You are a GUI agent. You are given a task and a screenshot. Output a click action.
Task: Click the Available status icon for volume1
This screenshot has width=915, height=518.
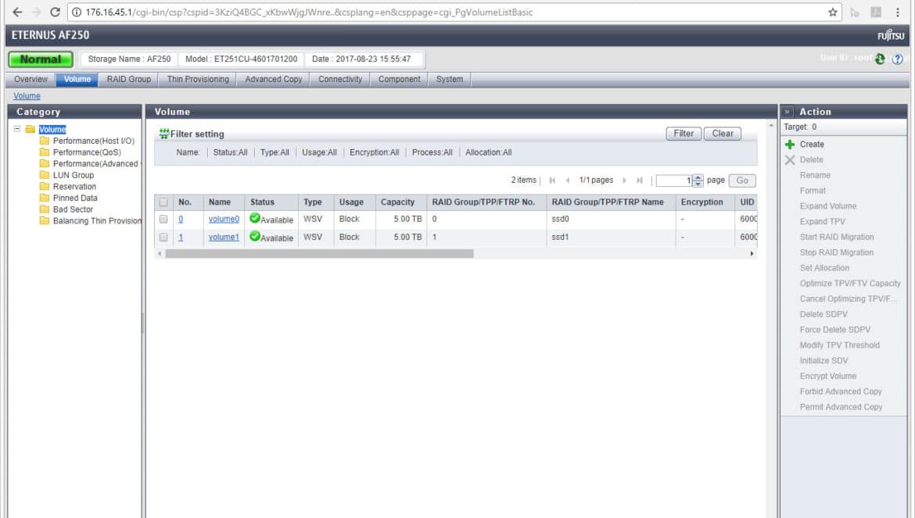tap(255, 237)
